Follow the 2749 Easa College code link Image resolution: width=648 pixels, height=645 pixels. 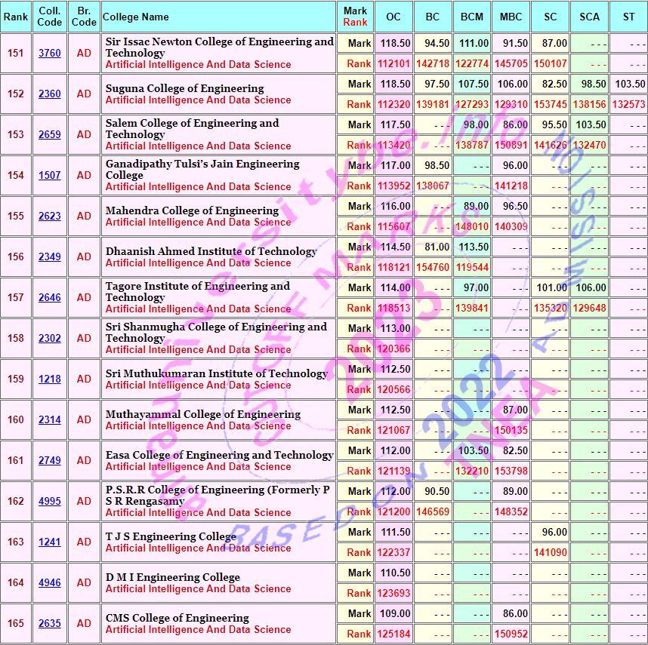pyautogui.click(x=49, y=460)
